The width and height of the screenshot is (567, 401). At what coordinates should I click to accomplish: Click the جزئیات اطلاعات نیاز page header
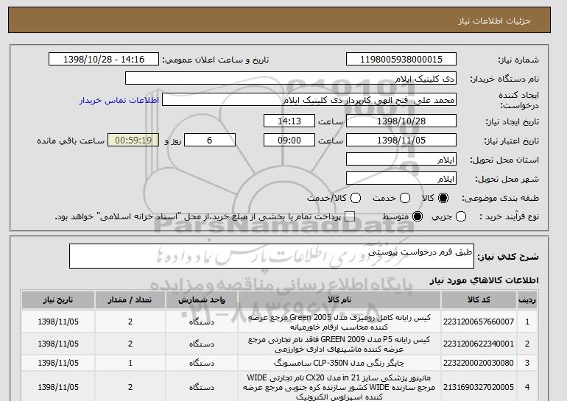tap(494, 21)
